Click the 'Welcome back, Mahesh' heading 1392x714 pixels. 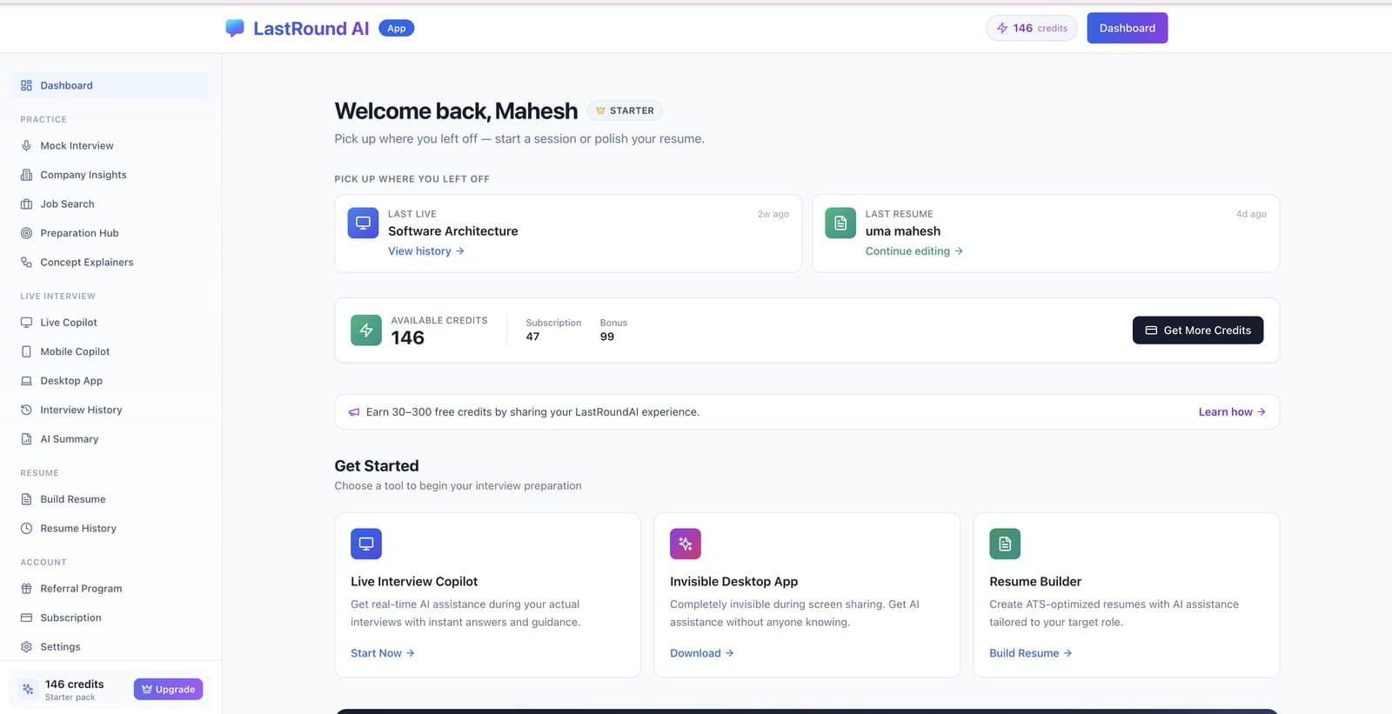(456, 111)
